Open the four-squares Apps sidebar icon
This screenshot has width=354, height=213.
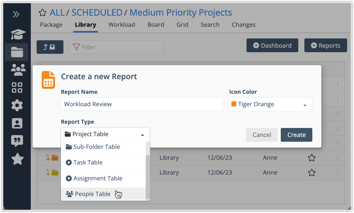[17, 87]
